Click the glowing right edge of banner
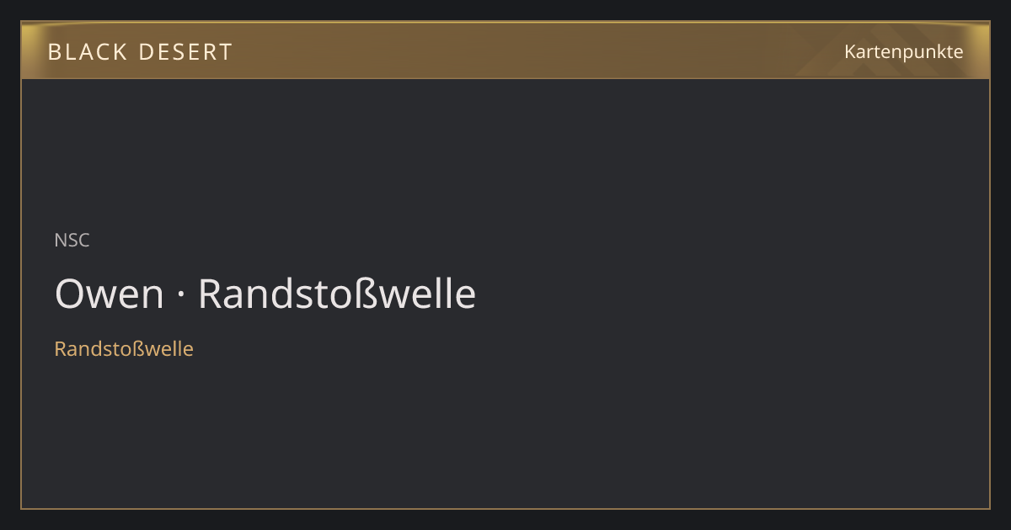Viewport: 1011px width, 530px height. click(x=982, y=50)
